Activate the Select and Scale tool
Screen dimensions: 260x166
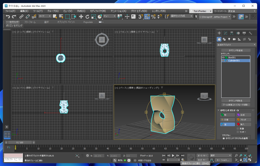pos(94,17)
